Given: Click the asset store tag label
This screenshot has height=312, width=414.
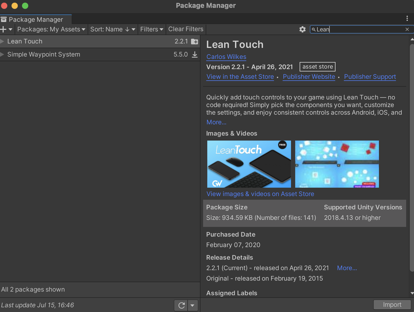Looking at the screenshot, I should [317, 67].
